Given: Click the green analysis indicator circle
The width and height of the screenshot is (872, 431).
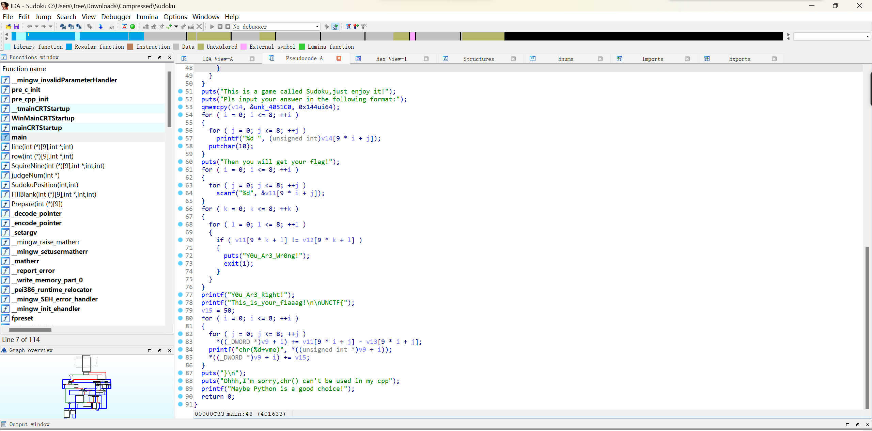Looking at the screenshot, I should point(133,27).
